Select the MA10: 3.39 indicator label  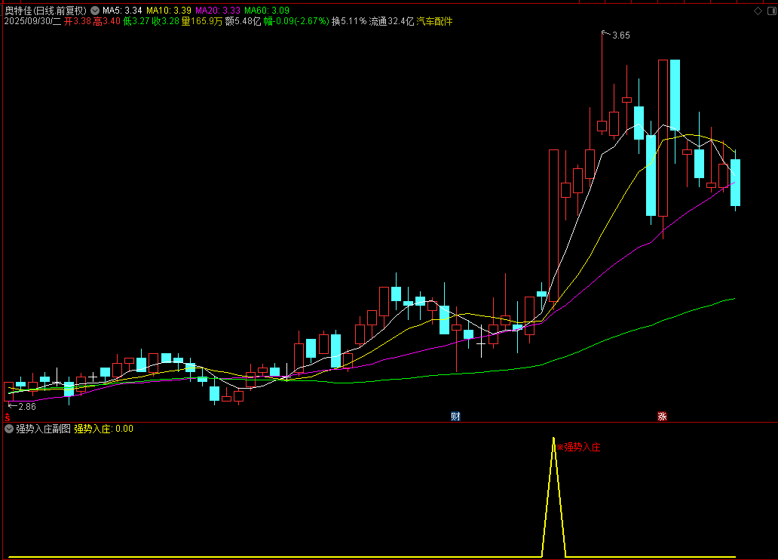tap(169, 11)
